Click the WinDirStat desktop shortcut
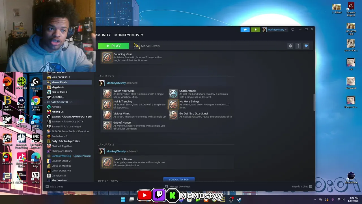 21,84
